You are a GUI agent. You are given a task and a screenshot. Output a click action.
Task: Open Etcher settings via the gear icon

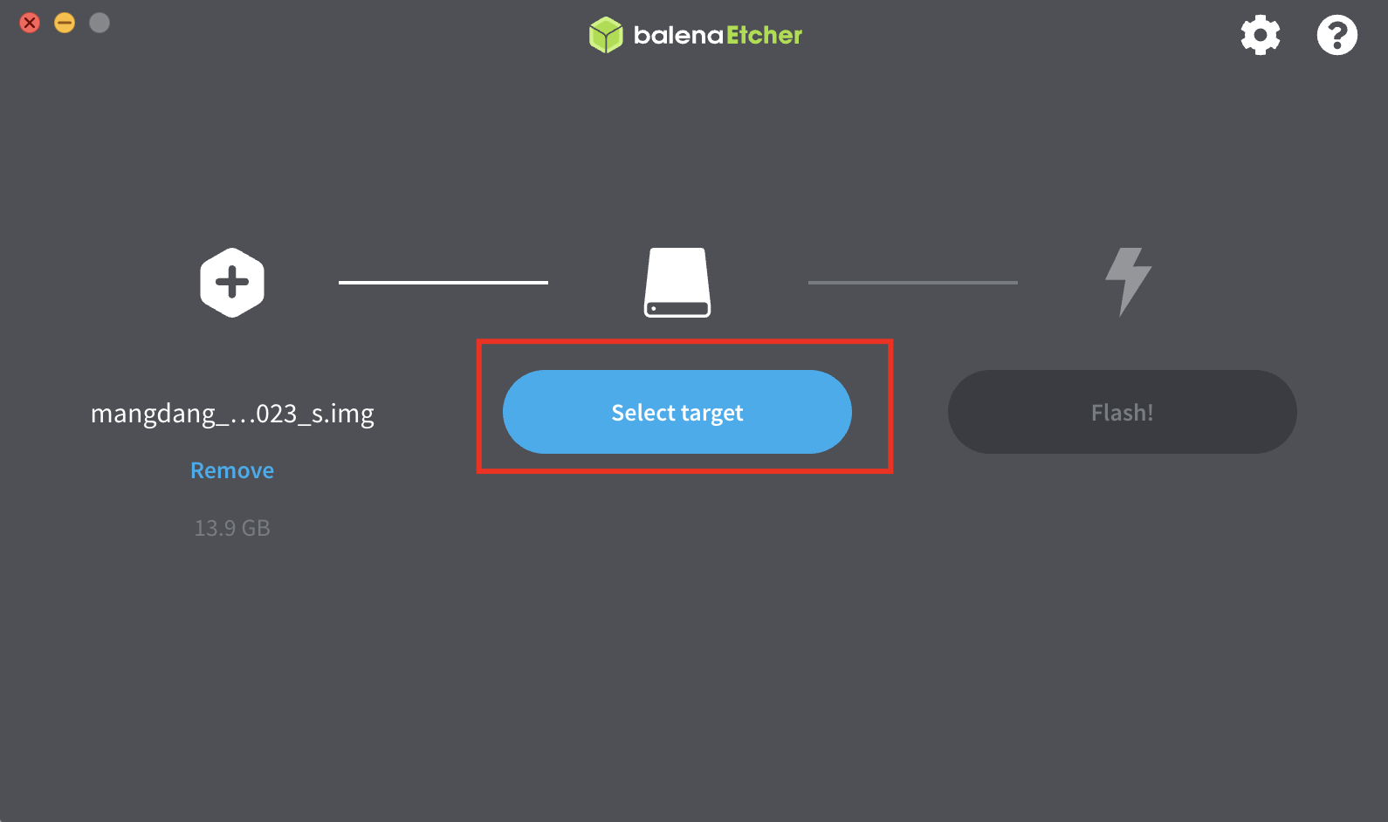pos(1260,36)
